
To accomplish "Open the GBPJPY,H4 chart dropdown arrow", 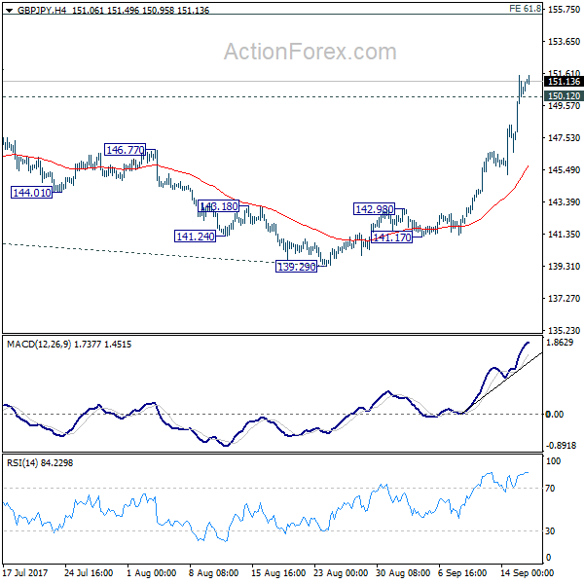I will [x=10, y=11].
